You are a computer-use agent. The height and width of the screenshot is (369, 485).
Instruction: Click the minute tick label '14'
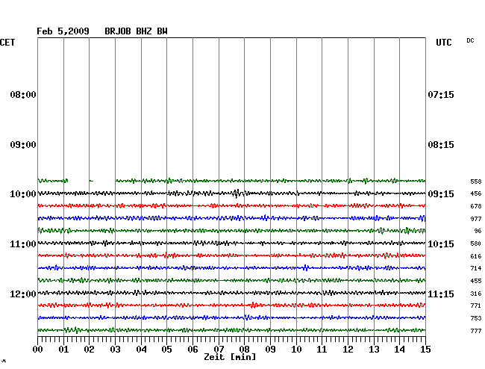coord(399,350)
